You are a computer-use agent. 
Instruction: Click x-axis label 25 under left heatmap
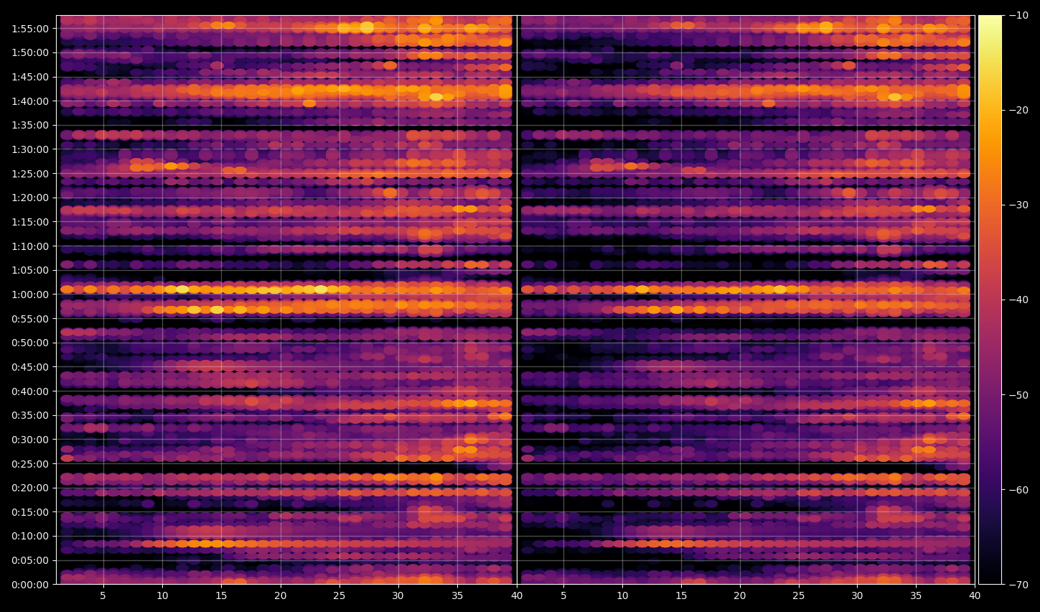(339, 595)
